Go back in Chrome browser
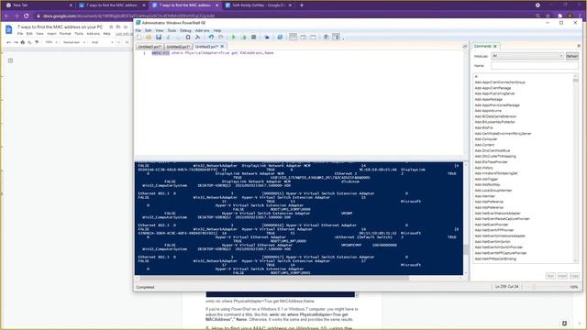The height and width of the screenshot is (330, 587). [6, 16]
